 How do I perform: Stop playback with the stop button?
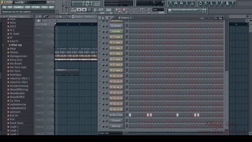[x=84, y=9]
